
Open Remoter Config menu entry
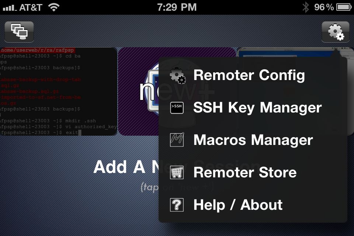click(253, 75)
